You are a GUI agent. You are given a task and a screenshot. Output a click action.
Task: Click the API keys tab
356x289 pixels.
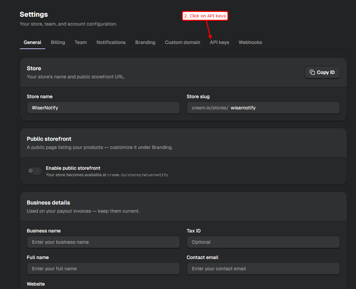tap(219, 42)
